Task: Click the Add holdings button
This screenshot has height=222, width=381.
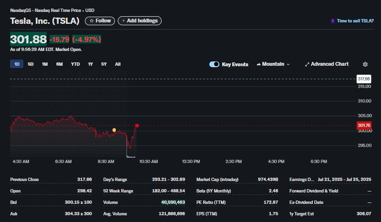Action: (140, 21)
